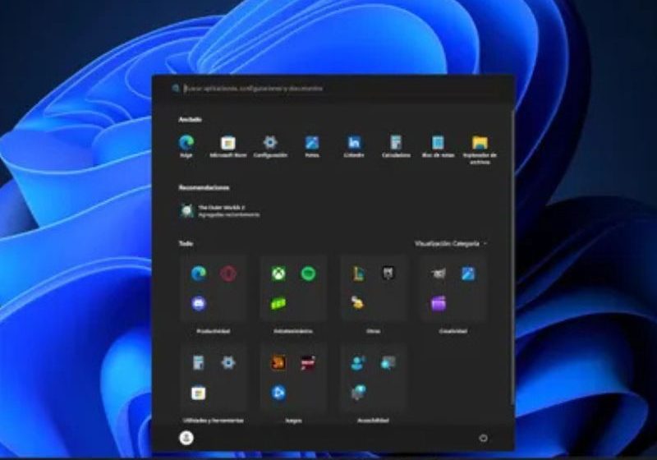Expand the Visualización: Categoría dropdown
Viewport: 657px width, 460px height.
(451, 243)
